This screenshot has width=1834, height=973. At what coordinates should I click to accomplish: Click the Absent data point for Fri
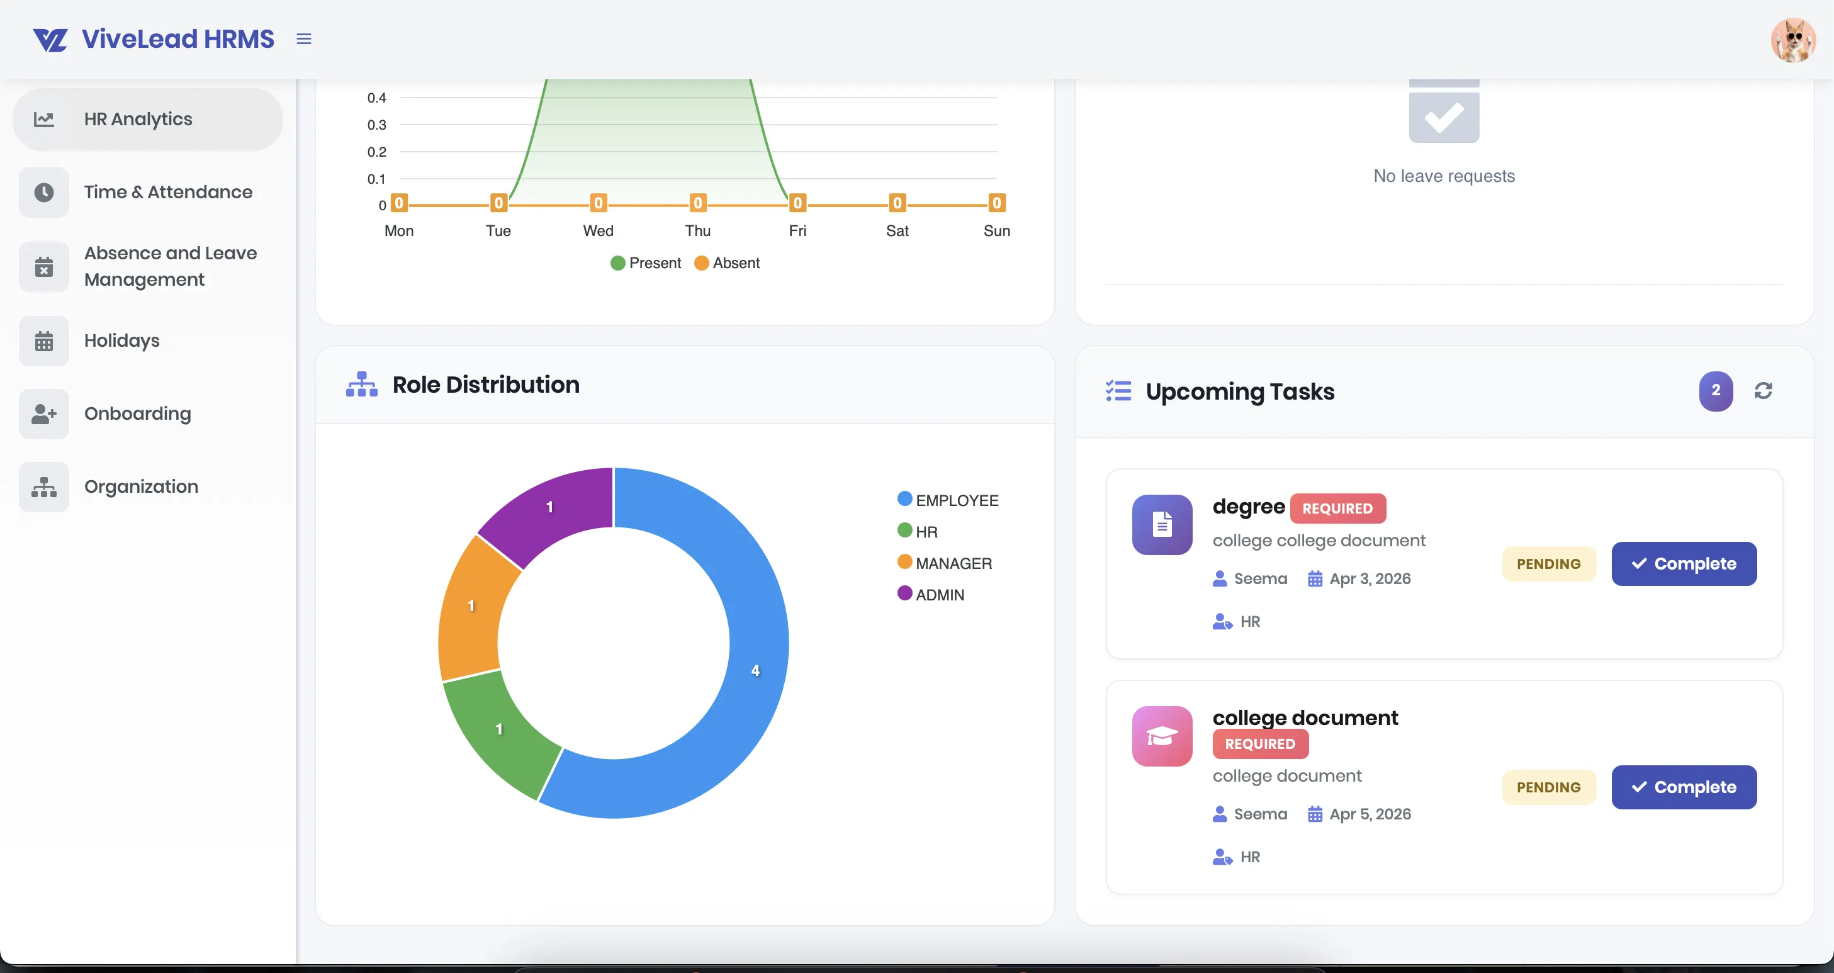coord(797,203)
